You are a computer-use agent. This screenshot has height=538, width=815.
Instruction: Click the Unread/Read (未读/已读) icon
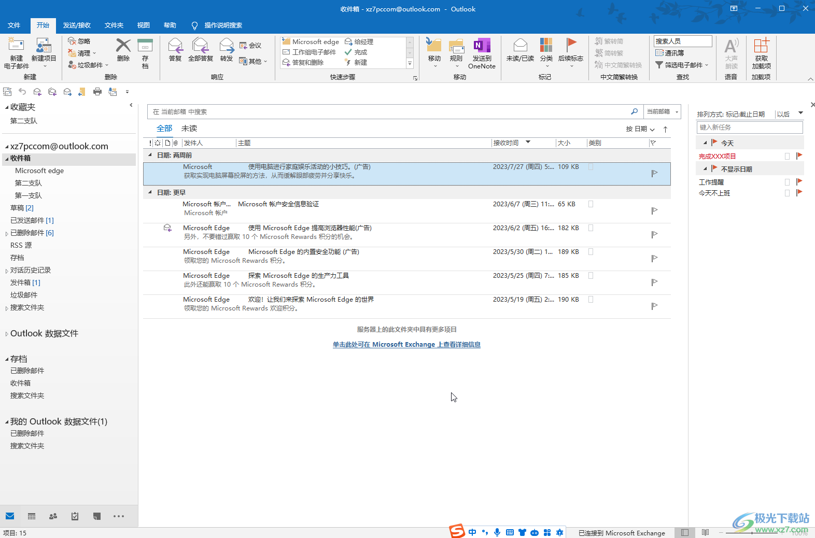coord(520,46)
